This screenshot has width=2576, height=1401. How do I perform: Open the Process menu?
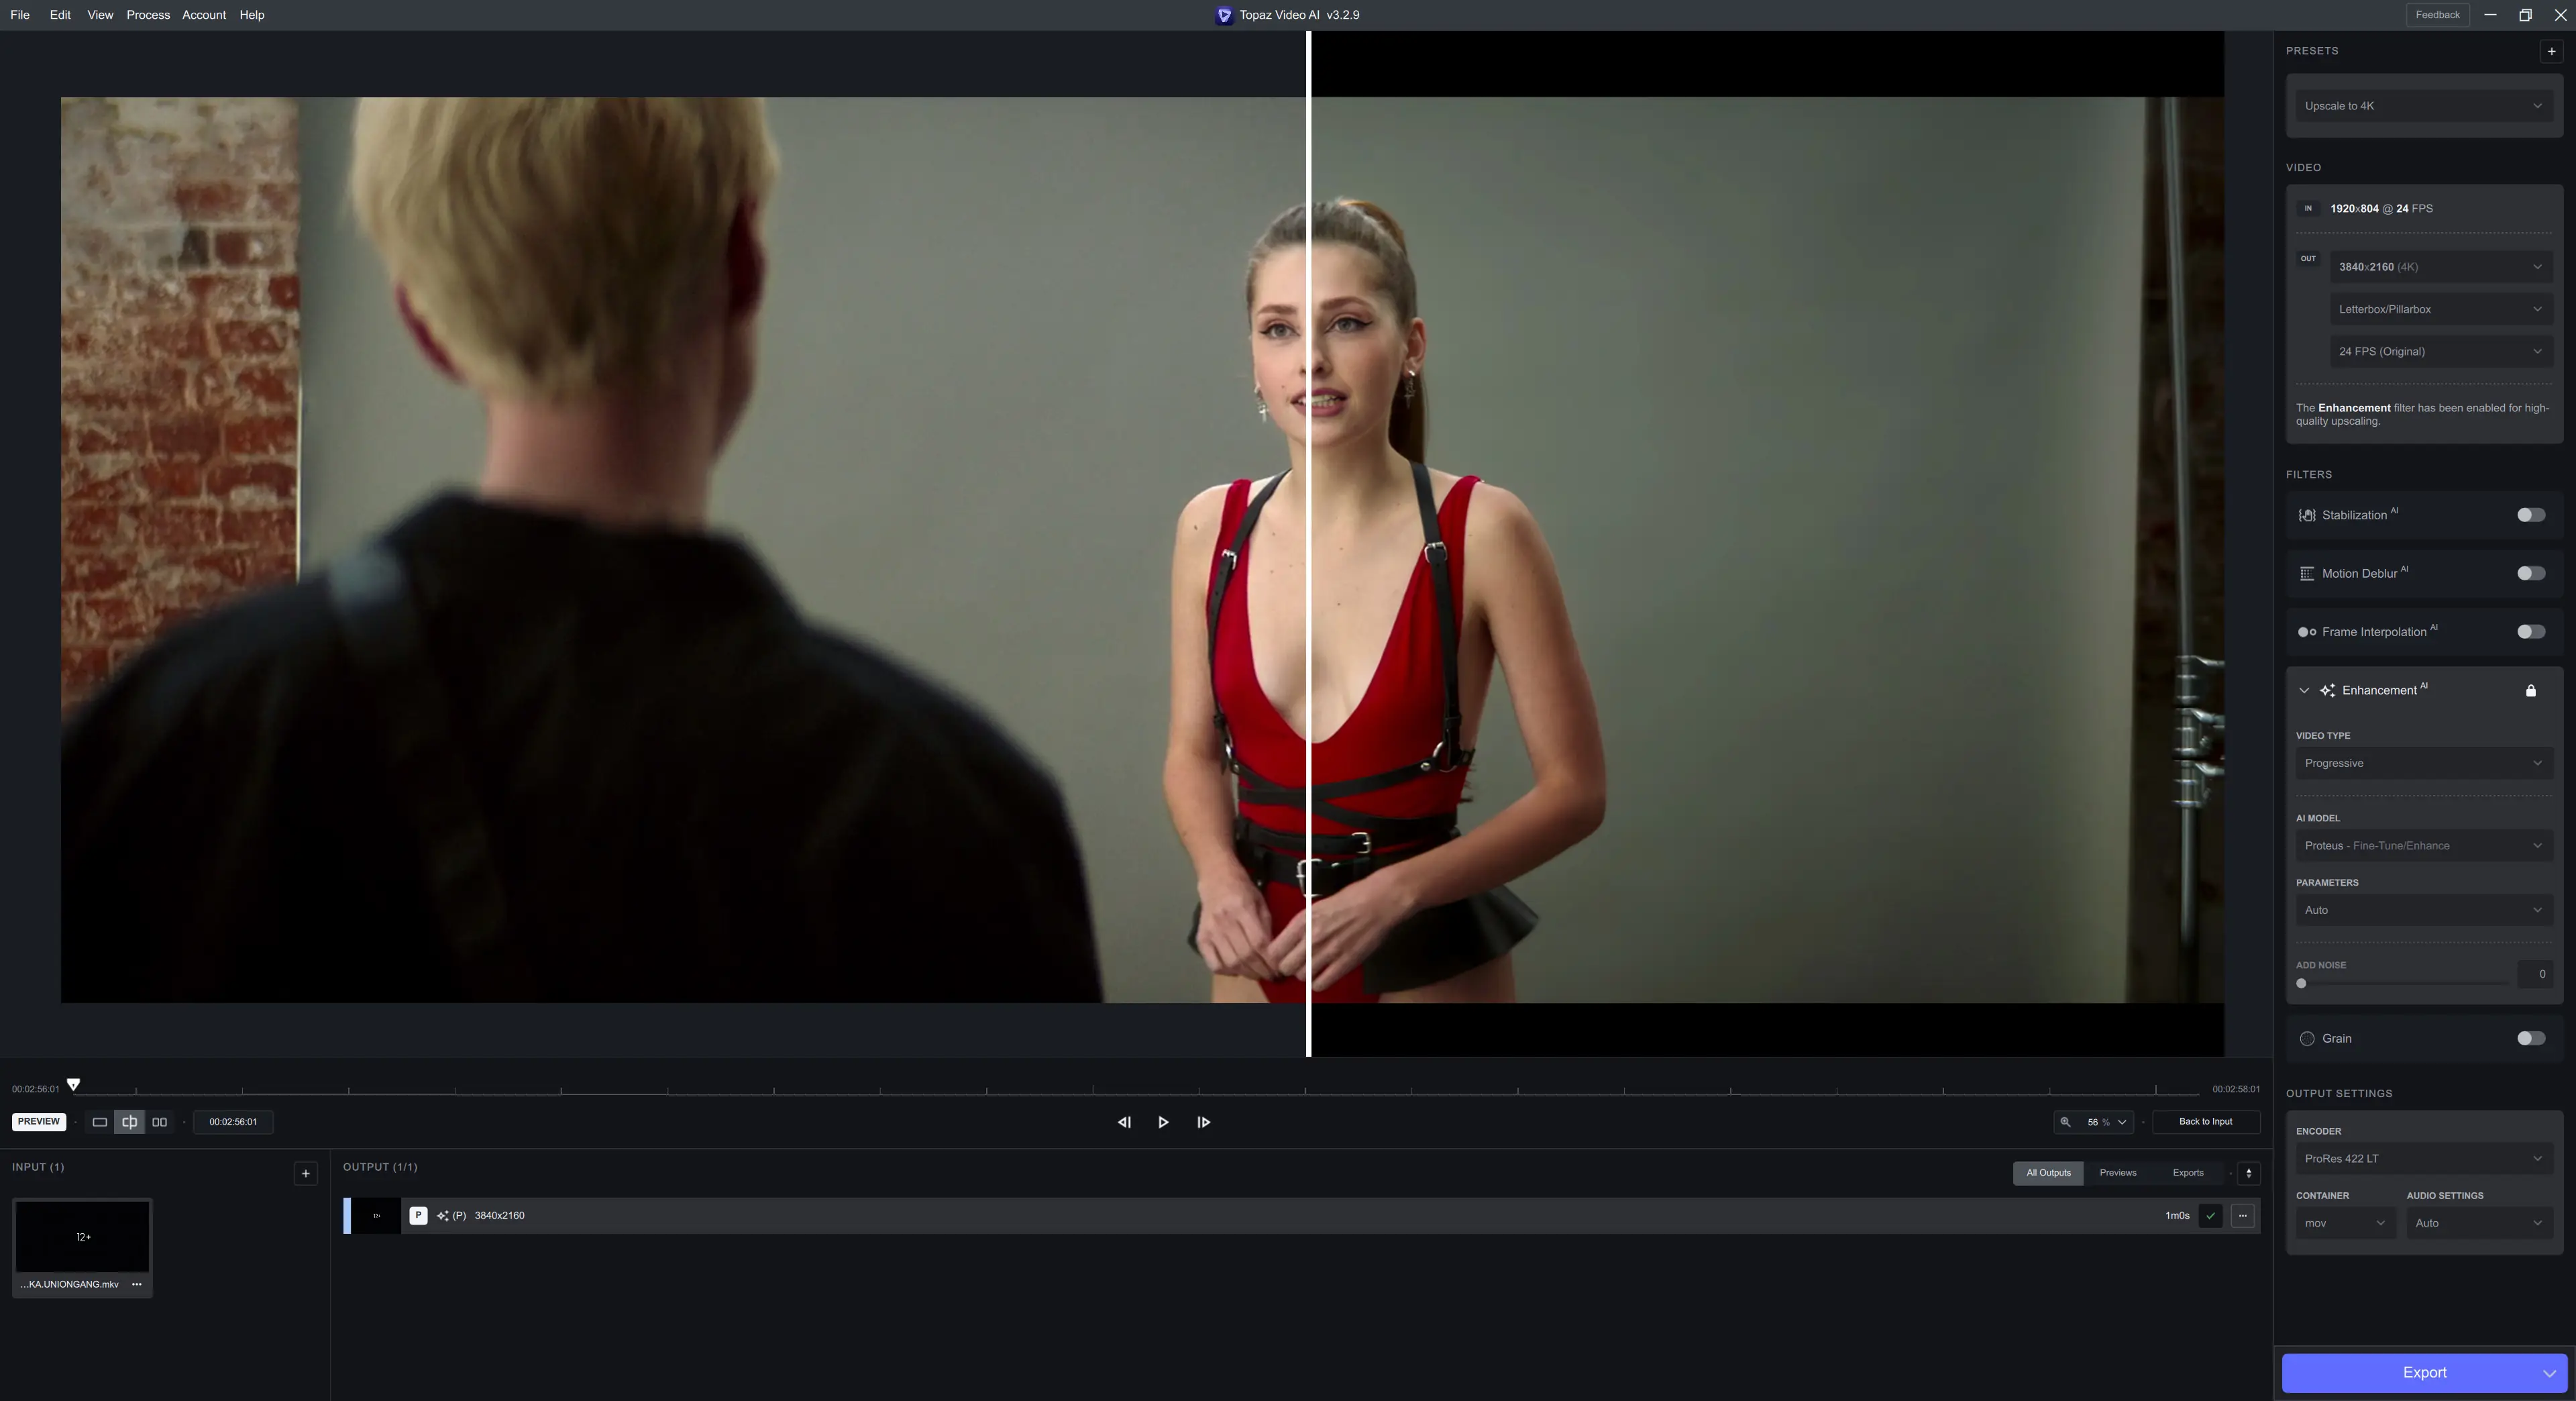point(148,15)
